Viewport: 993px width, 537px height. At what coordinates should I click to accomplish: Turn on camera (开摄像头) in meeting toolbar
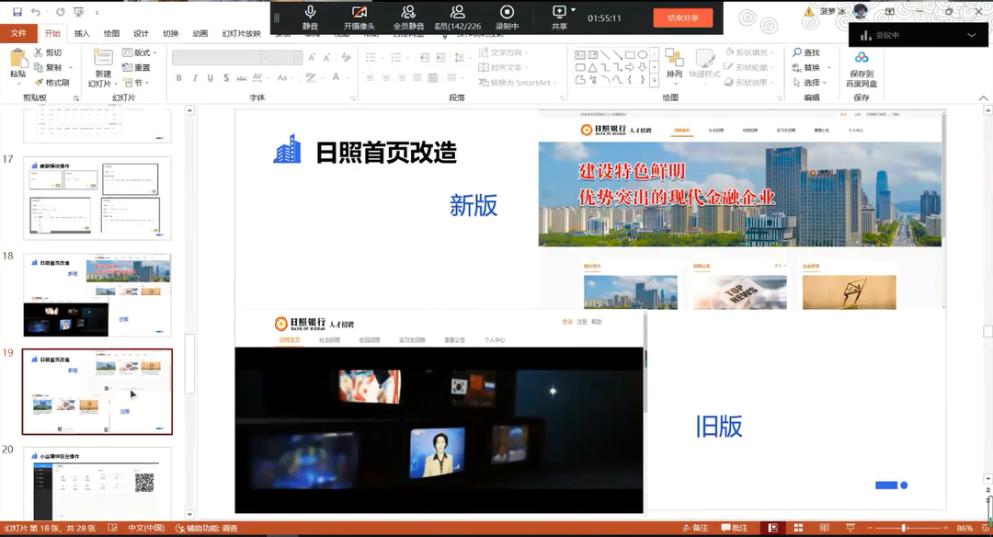point(360,17)
